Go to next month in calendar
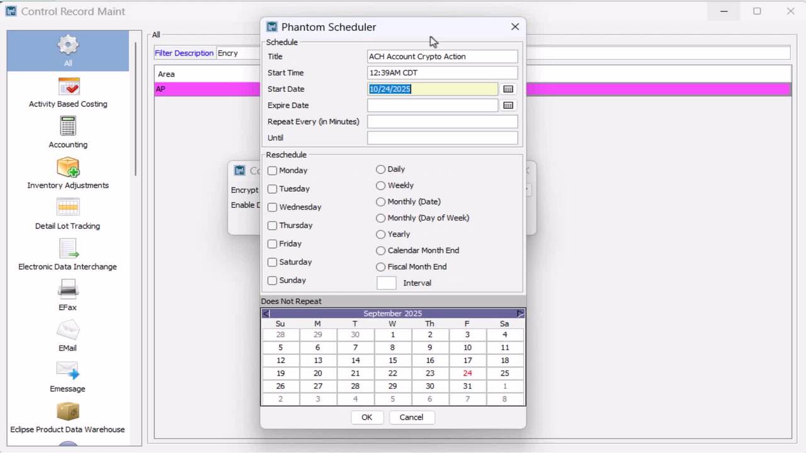This screenshot has width=806, height=453. (520, 313)
